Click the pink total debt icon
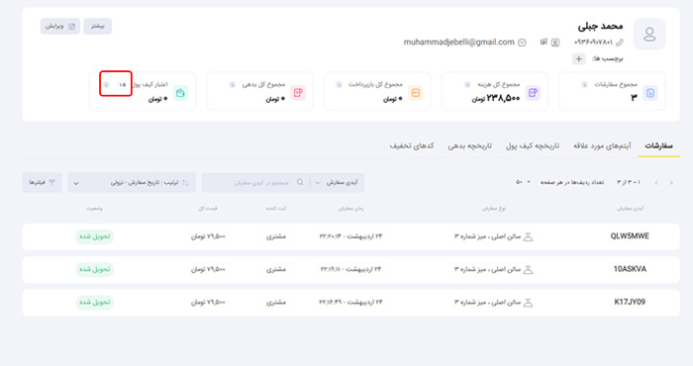The width and height of the screenshot is (693, 366). [298, 93]
